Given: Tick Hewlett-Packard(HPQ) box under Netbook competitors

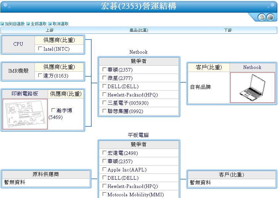Looking at the screenshot, I should click(104, 94).
